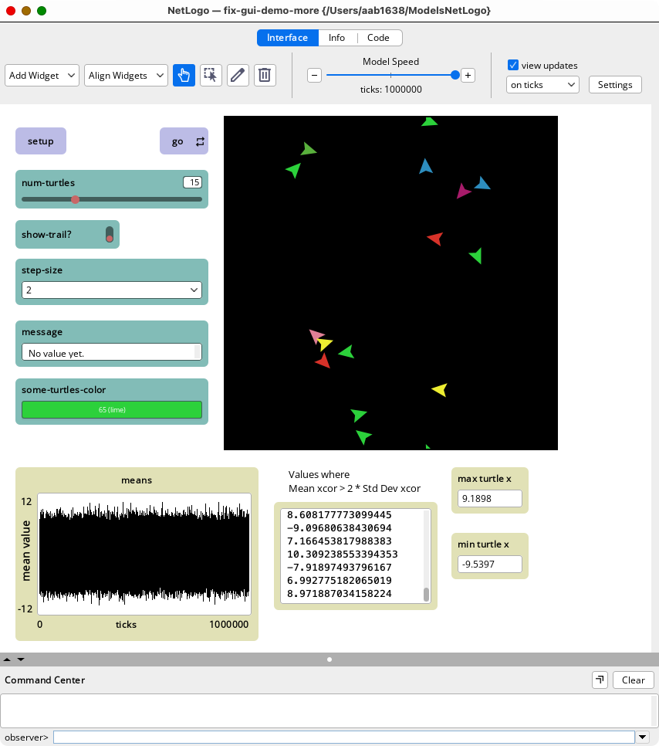The image size is (659, 746).
Task: Decrease model speed with minus button
Action: [x=314, y=75]
